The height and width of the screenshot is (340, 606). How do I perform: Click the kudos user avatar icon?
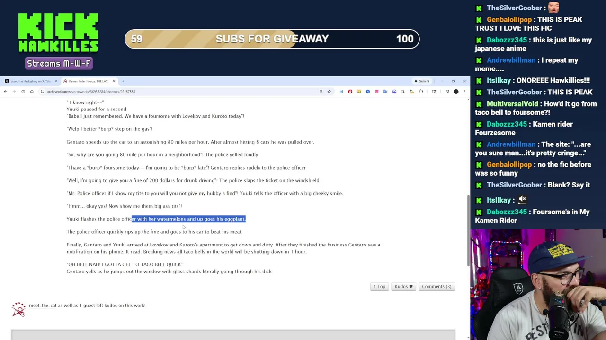coord(18,309)
